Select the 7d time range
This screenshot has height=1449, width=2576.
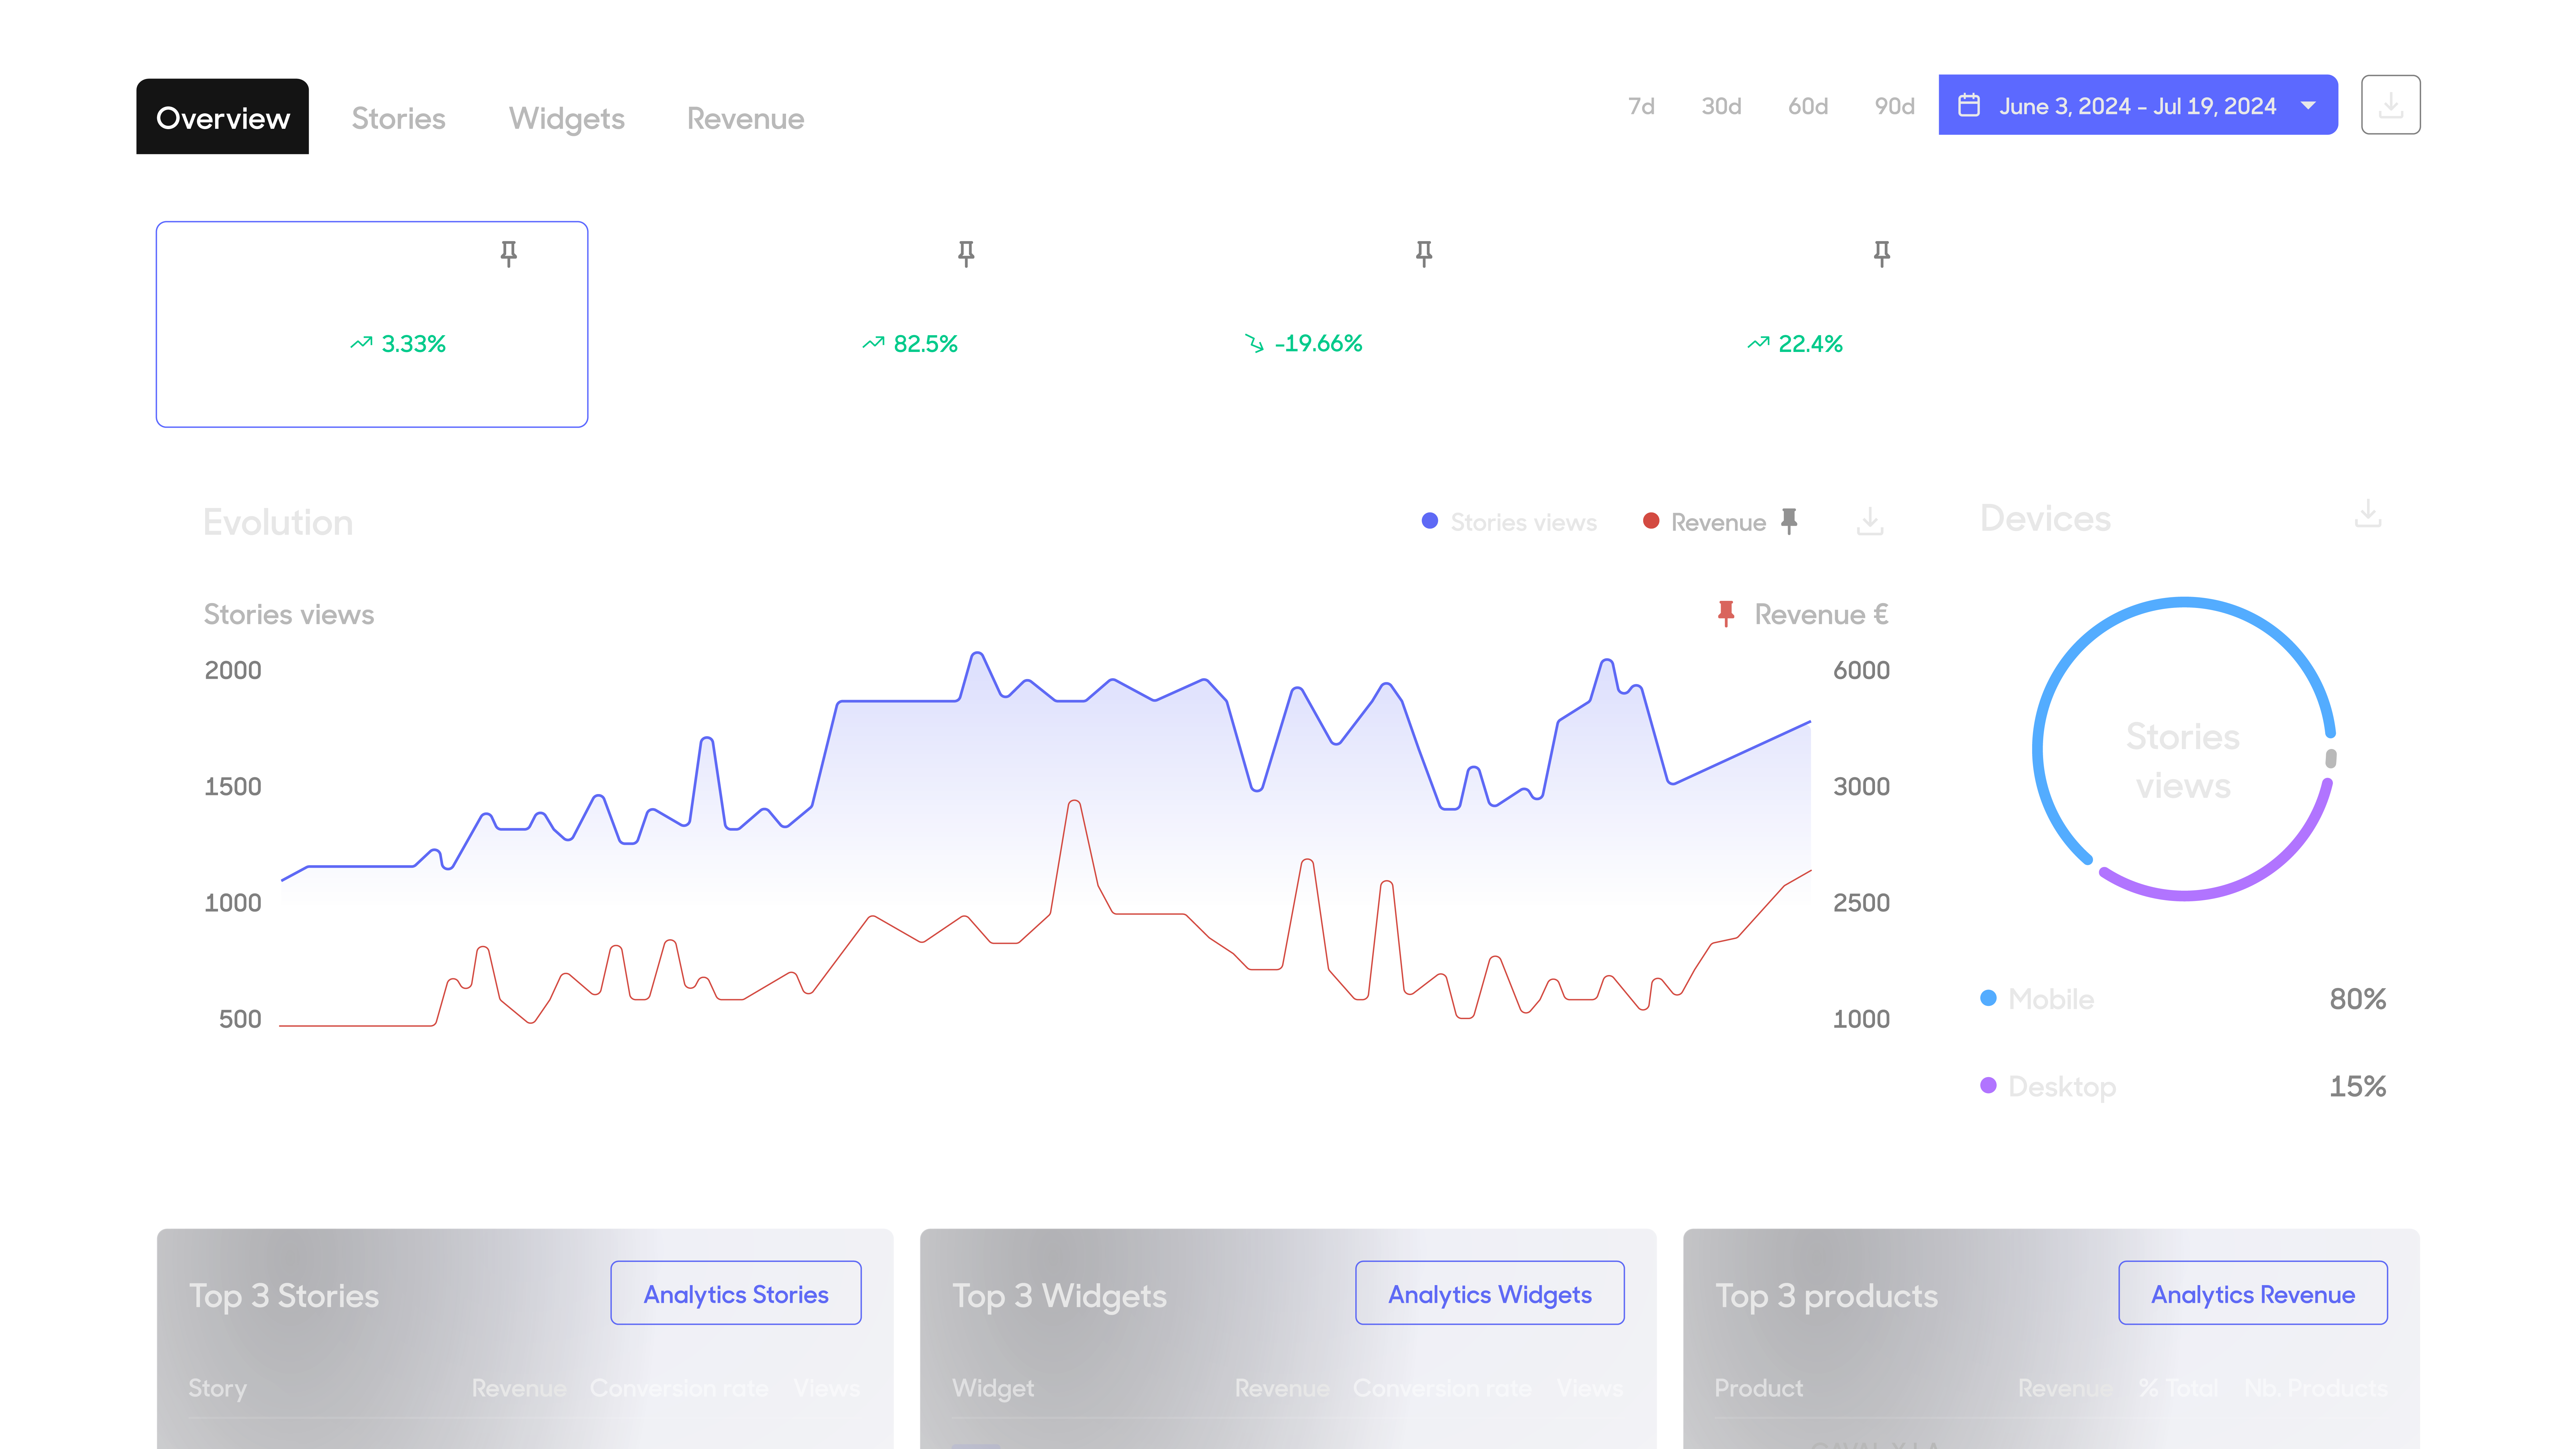[x=1641, y=106]
